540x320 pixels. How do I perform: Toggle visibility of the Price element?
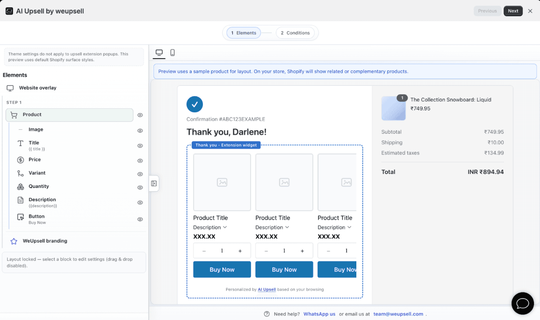tap(140, 161)
